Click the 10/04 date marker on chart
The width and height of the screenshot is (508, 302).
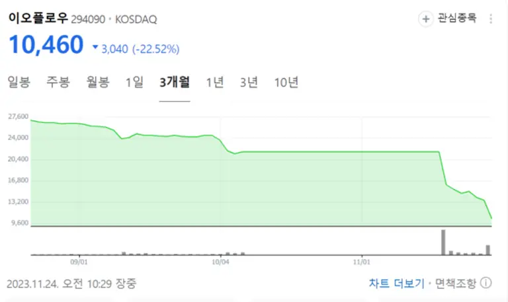(x=221, y=262)
